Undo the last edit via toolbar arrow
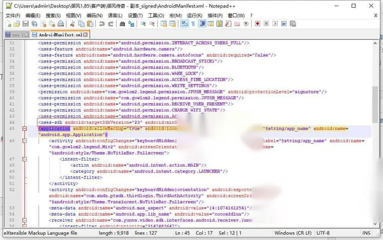The image size is (383, 240). [102, 24]
